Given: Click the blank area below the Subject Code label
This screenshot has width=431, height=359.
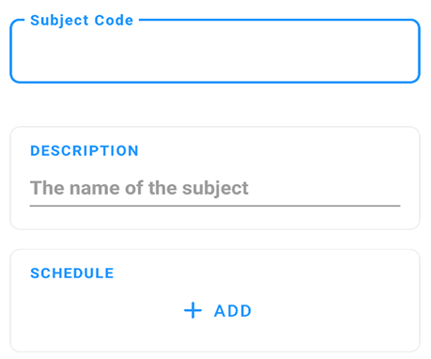Looking at the screenshot, I should tap(215, 55).
